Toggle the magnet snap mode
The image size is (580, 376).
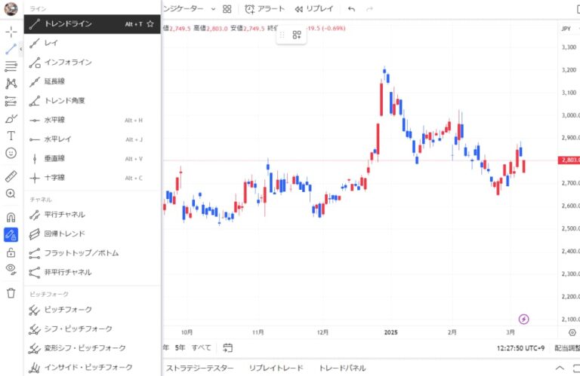click(x=11, y=217)
